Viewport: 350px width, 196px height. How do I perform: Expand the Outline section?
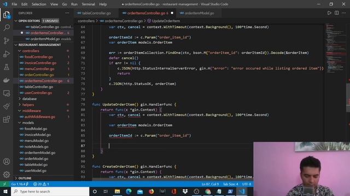[x=16, y=178]
